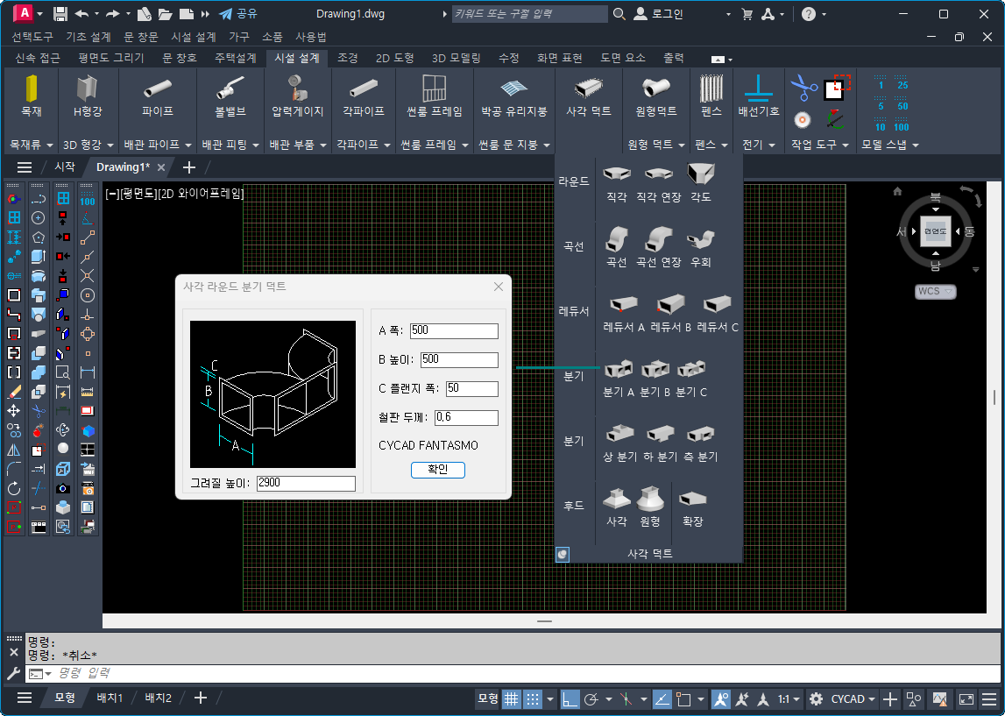
Task: Select the 원형 hood icon
Action: [x=649, y=499]
